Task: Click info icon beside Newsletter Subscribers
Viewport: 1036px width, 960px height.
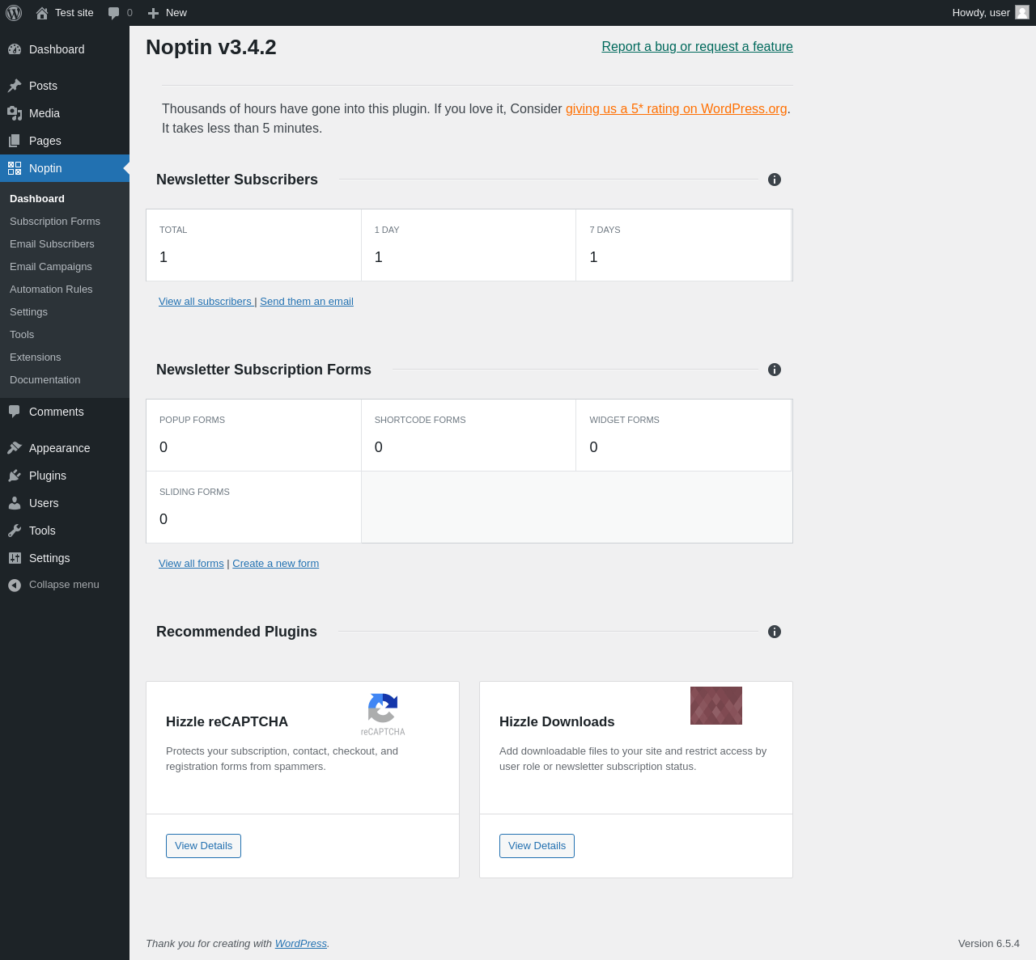Action: [x=775, y=180]
